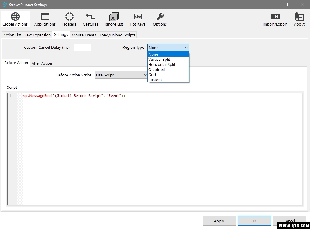This screenshot has width=310, height=229.
Task: Choose Custom region type
Action: point(168,80)
